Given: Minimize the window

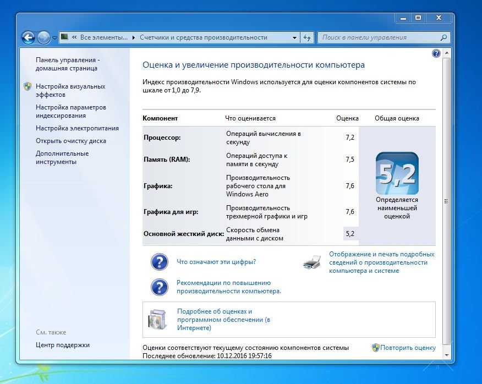Looking at the screenshot, I should click(403, 18).
